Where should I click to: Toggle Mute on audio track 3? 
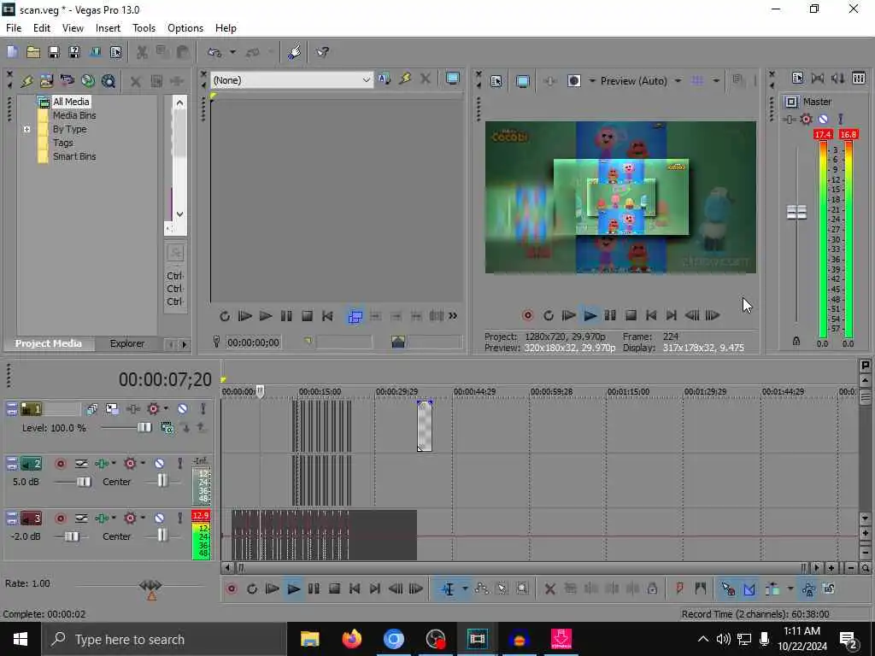coord(159,518)
